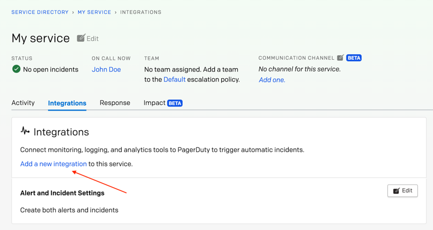The width and height of the screenshot is (433, 230).
Task: Click the pencil icon beside My service
Action: [x=81, y=38]
